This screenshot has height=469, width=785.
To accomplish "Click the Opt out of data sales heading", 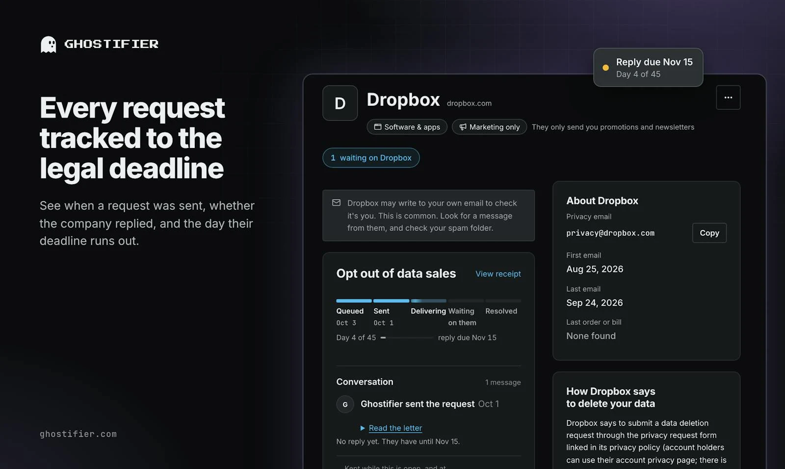I will pos(396,273).
